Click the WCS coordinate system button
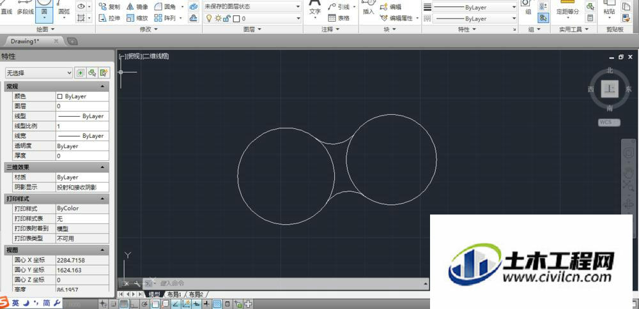This screenshot has width=639, height=309. [x=609, y=122]
